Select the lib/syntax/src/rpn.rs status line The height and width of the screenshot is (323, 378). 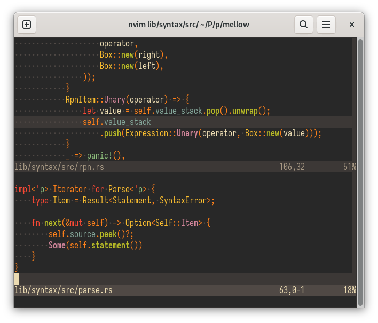pyautogui.click(x=59, y=167)
